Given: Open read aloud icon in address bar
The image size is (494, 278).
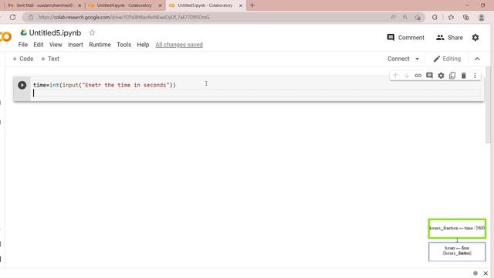Looking at the screenshot, I should pyautogui.click(x=393, y=17).
